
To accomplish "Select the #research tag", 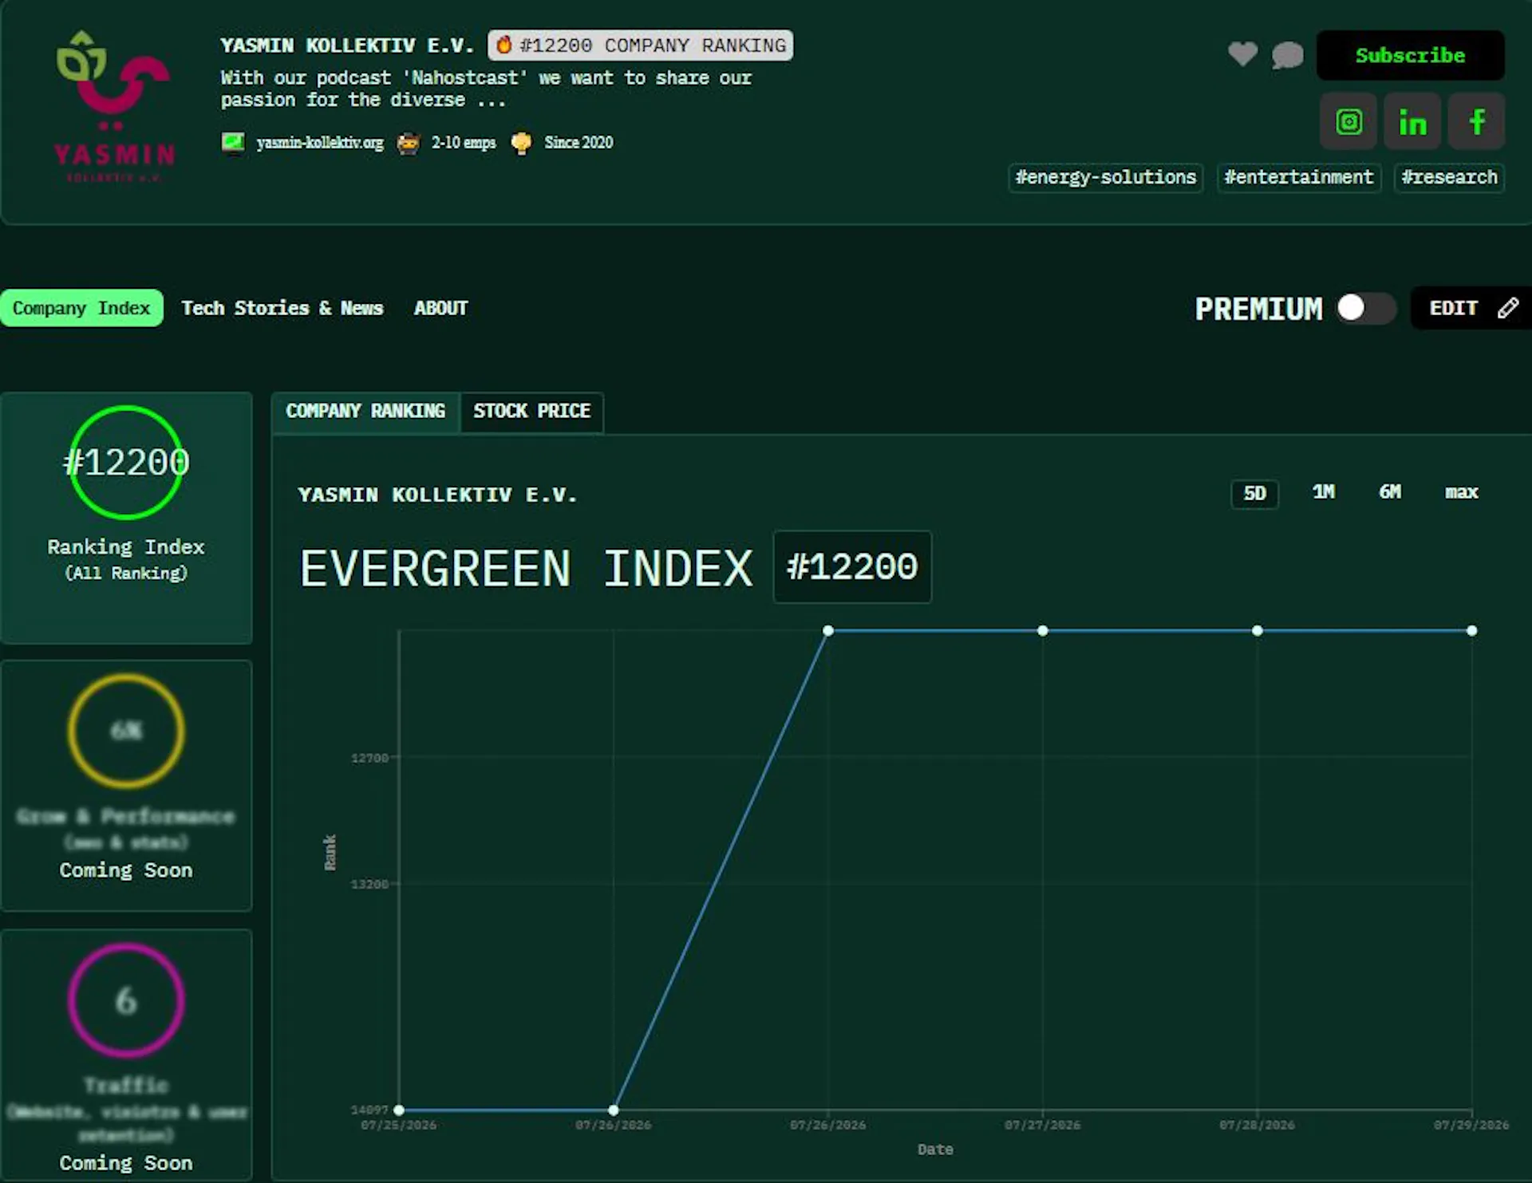I will 1449,177.
